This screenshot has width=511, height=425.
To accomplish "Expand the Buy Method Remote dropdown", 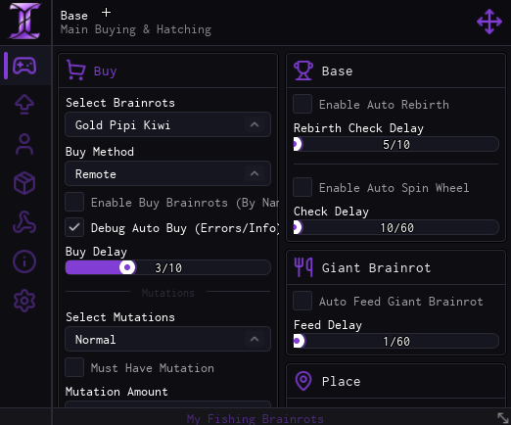I will (x=167, y=173).
